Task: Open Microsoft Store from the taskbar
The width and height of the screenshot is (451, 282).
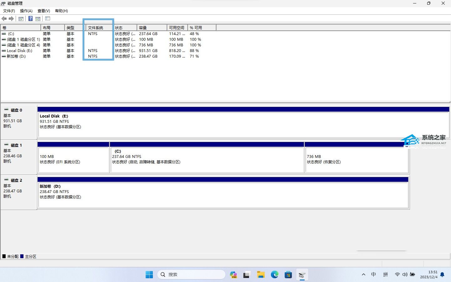Action: pos(288,274)
